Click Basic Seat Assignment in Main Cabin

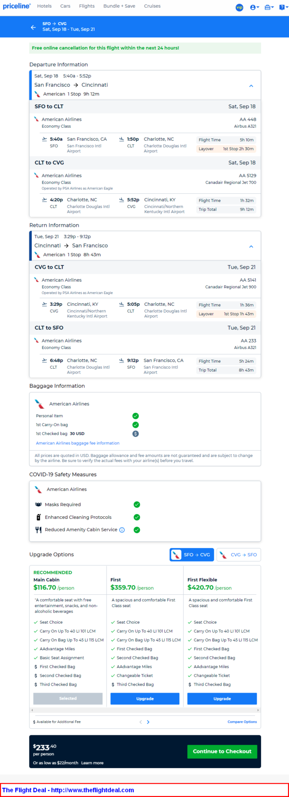point(62,658)
